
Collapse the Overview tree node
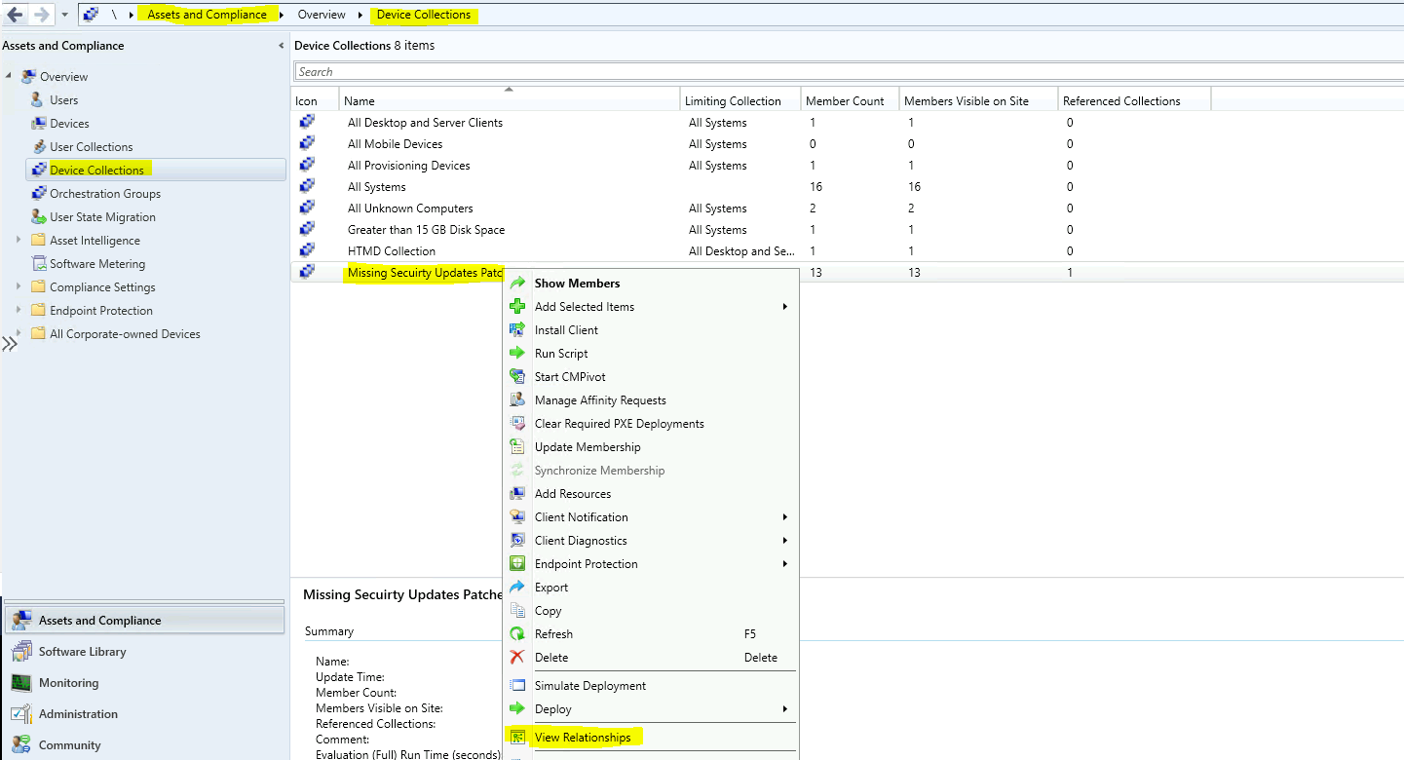(x=9, y=77)
